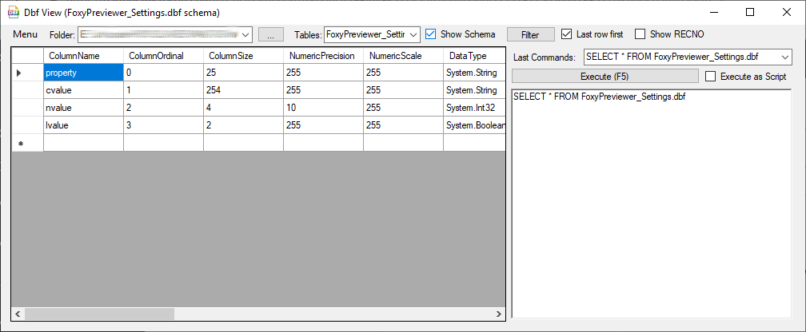Click the horizontal scrollbar right arrow
The height and width of the screenshot is (332, 806).
(498, 314)
